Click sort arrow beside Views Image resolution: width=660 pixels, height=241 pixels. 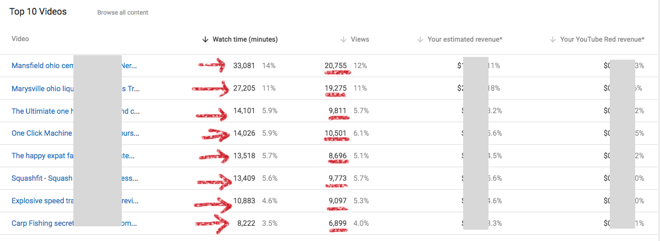344,39
